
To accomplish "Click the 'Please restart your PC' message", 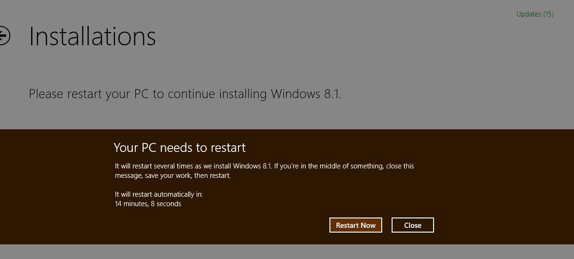I will pyautogui.click(x=185, y=94).
